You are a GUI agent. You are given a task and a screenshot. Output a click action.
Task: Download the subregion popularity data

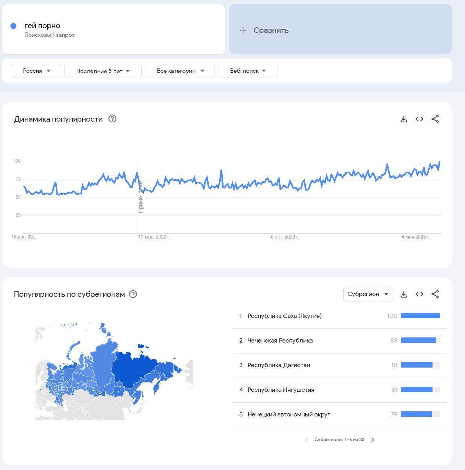tap(404, 294)
